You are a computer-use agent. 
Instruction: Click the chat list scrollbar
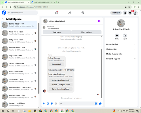tap(39, 58)
